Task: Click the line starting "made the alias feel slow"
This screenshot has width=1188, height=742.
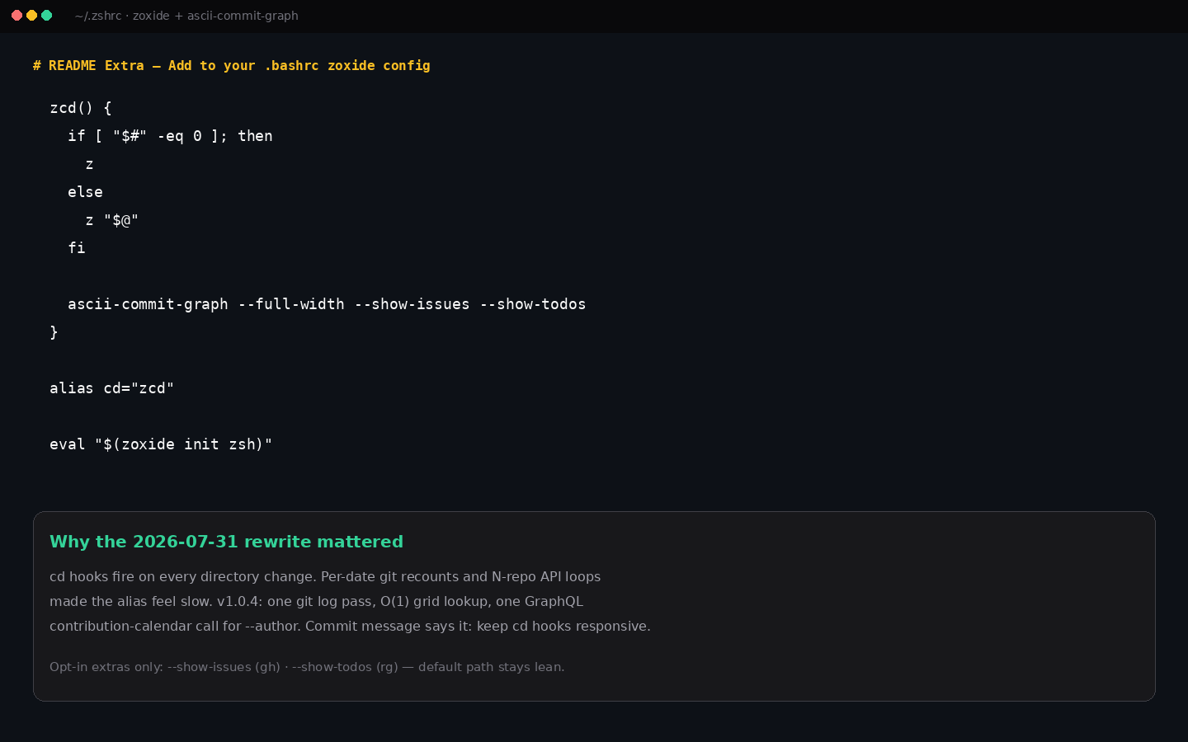Action: coord(316,602)
